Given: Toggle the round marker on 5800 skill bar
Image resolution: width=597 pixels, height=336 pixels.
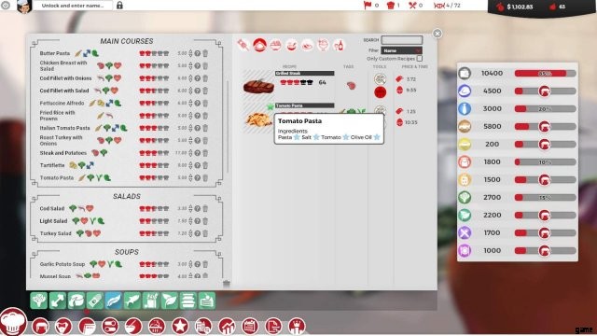Looking at the screenshot, I should click(544, 127).
